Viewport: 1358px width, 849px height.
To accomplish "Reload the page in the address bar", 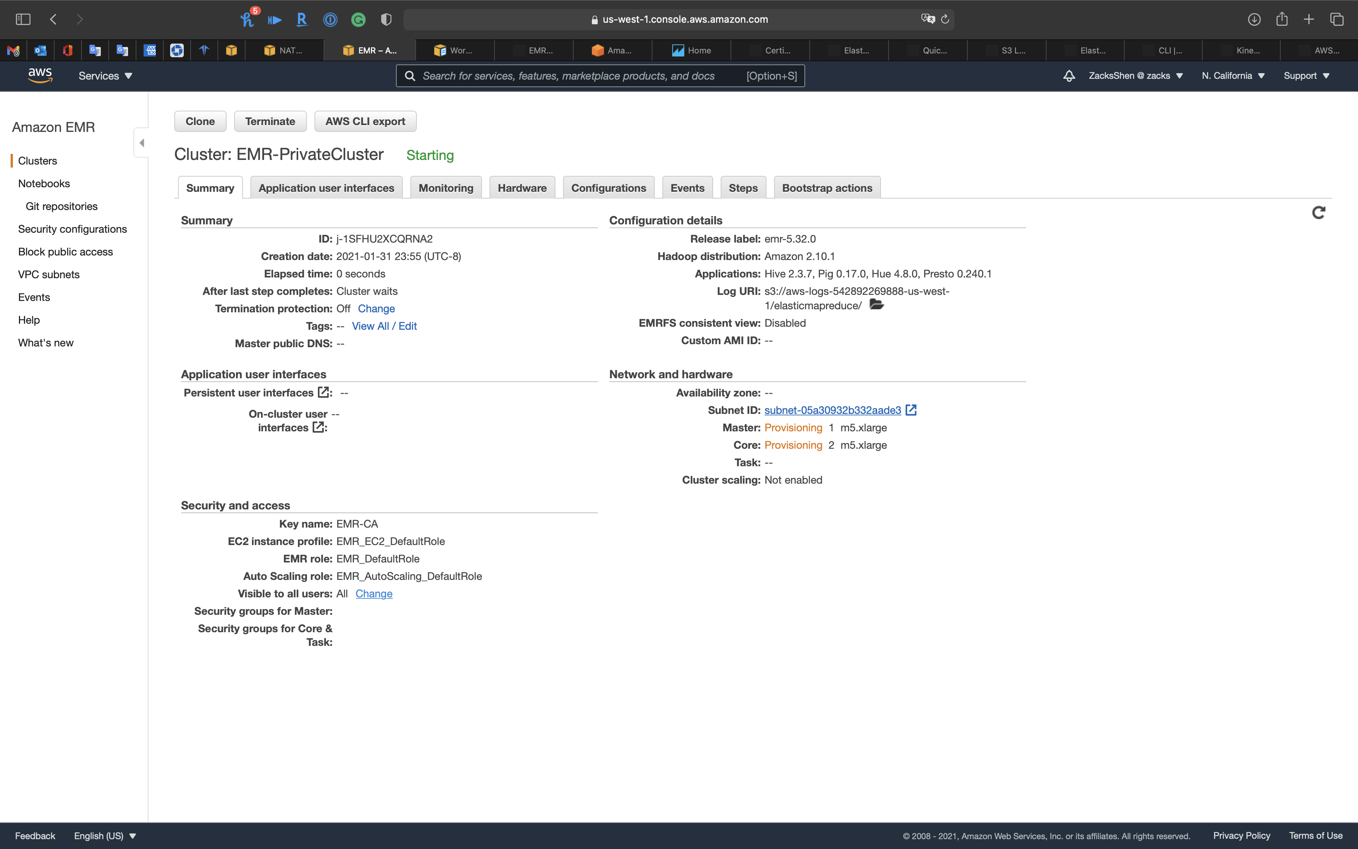I will click(945, 19).
